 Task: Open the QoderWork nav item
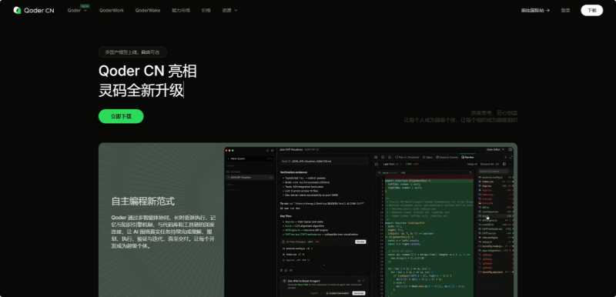pyautogui.click(x=112, y=11)
